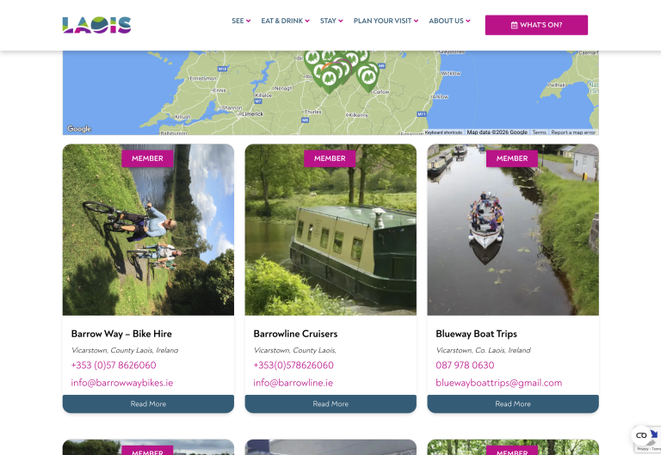Click the Barrow Way Bike Hire title
The width and height of the screenshot is (661, 455).
click(121, 334)
